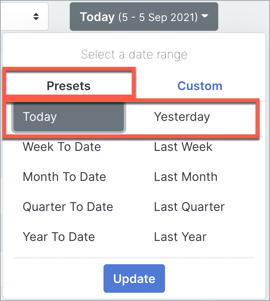Choose Last Week range
Viewport: 270px width, 301px height.
(x=183, y=147)
